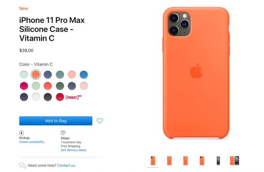Image resolution: width=264 pixels, height=172 pixels.
Task: Pick the magenta pink color swatch
Action: coord(24,86)
